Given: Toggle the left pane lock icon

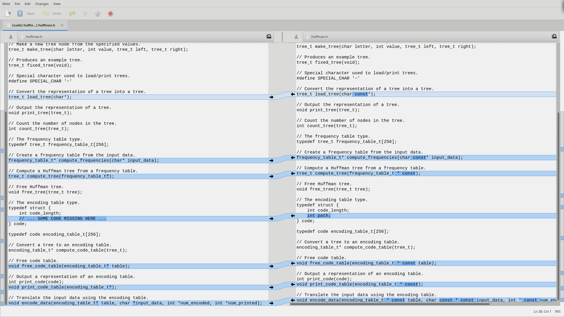Looking at the screenshot, I should [x=269, y=36].
